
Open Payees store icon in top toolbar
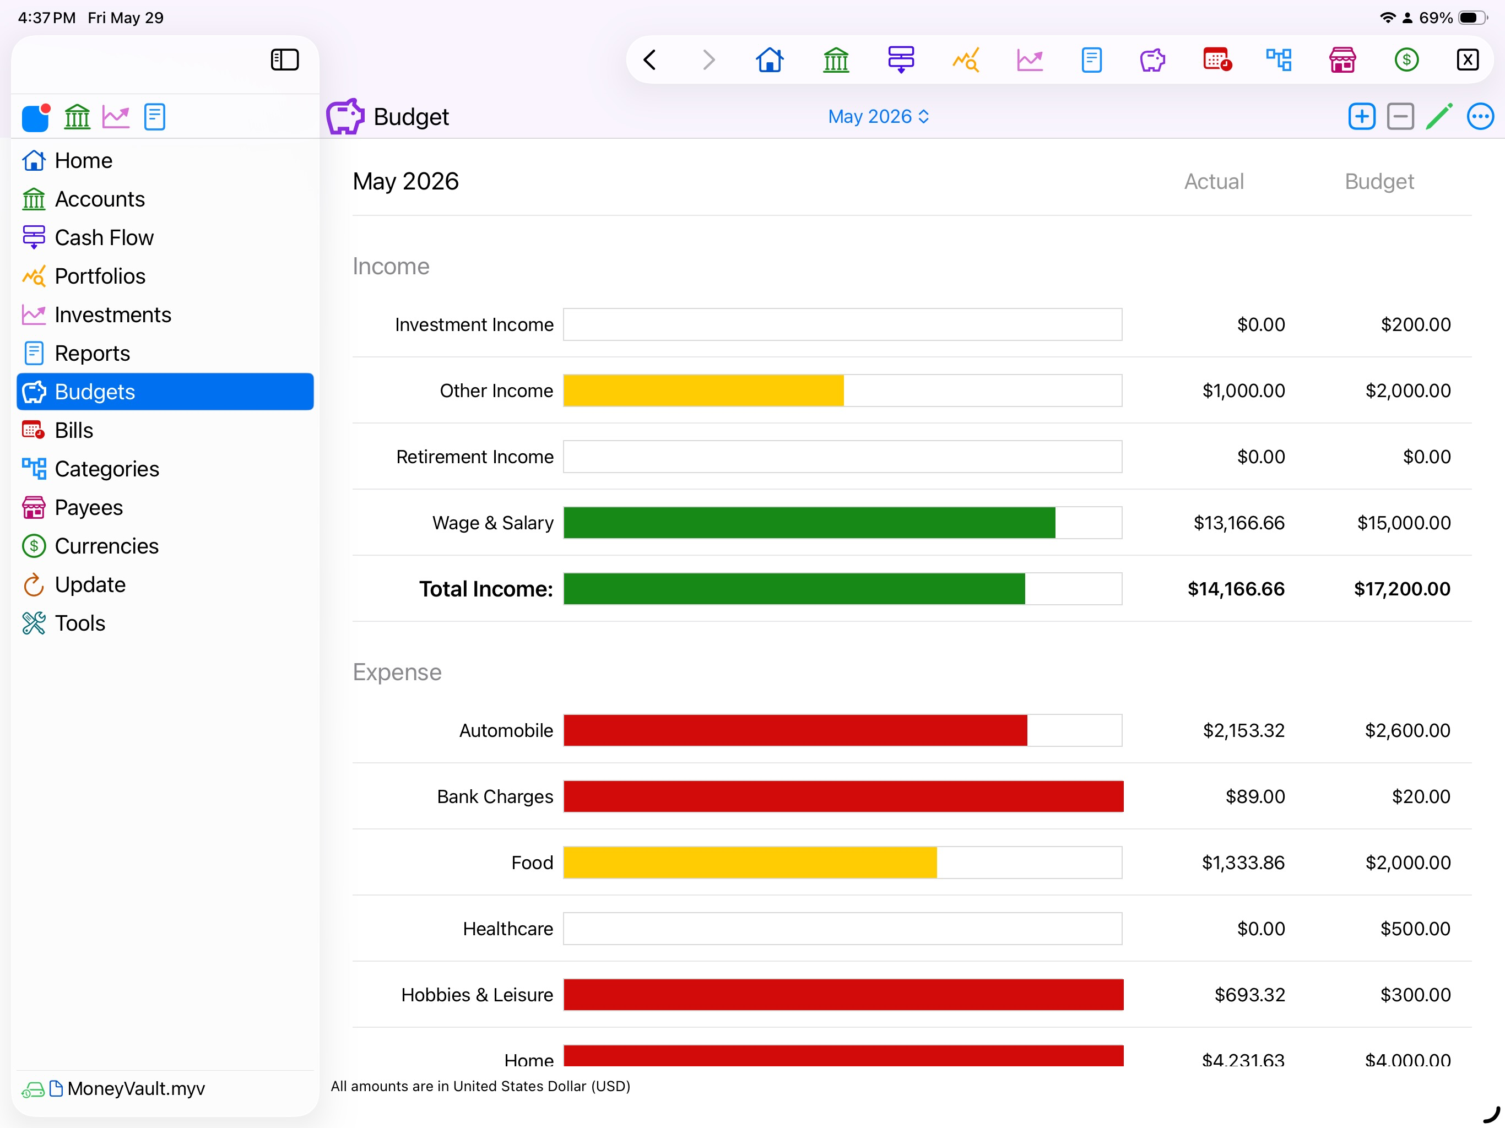pos(1342,60)
